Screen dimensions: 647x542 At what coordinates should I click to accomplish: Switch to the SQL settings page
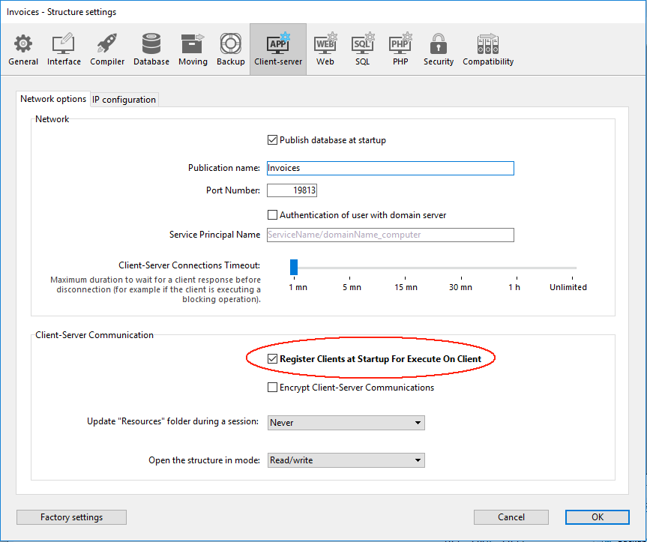click(363, 49)
